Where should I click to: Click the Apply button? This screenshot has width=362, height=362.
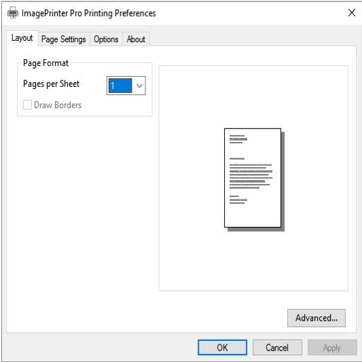point(332,347)
